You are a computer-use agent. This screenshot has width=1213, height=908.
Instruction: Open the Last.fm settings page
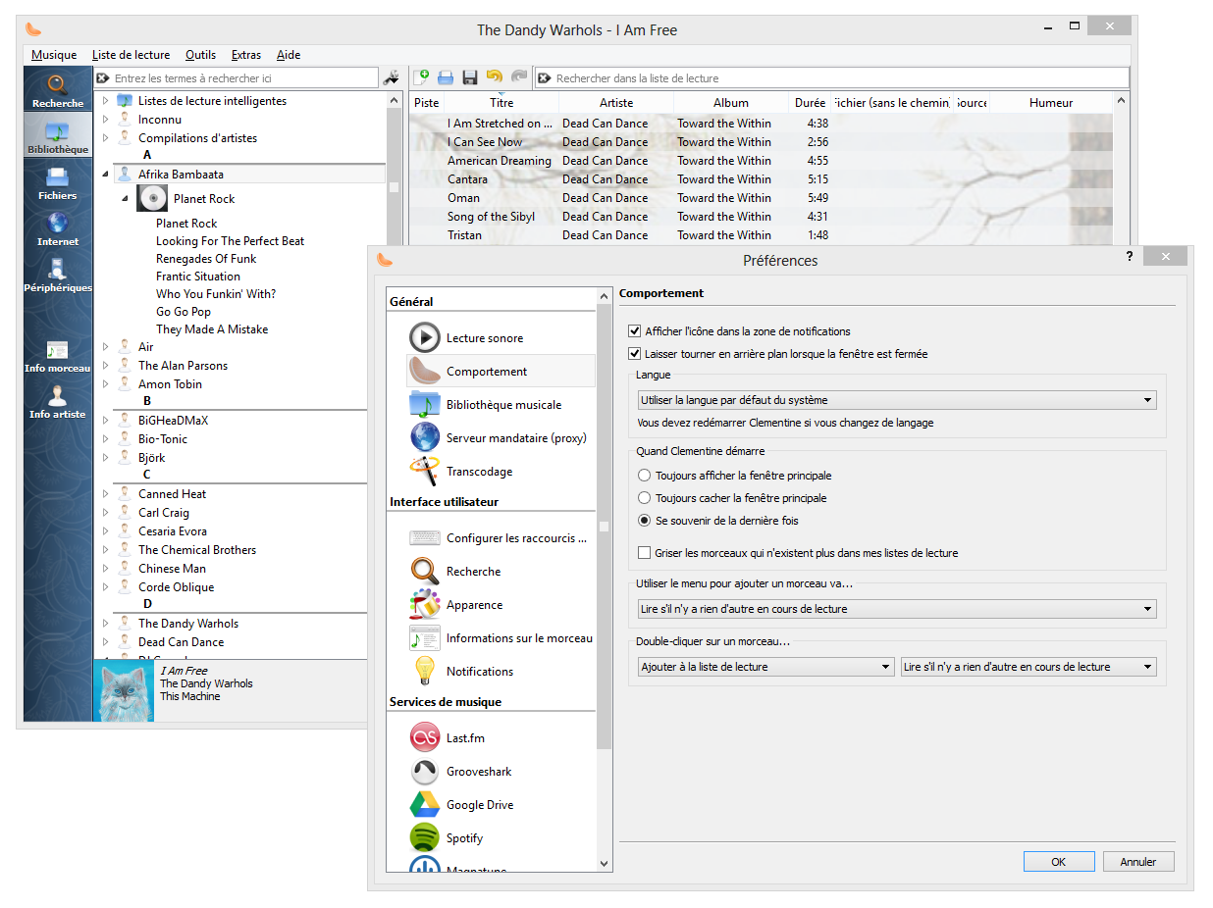coord(465,738)
